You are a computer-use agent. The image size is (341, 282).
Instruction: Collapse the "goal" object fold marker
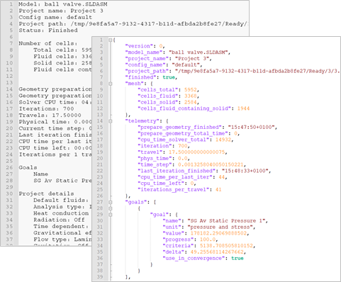(x=110, y=215)
